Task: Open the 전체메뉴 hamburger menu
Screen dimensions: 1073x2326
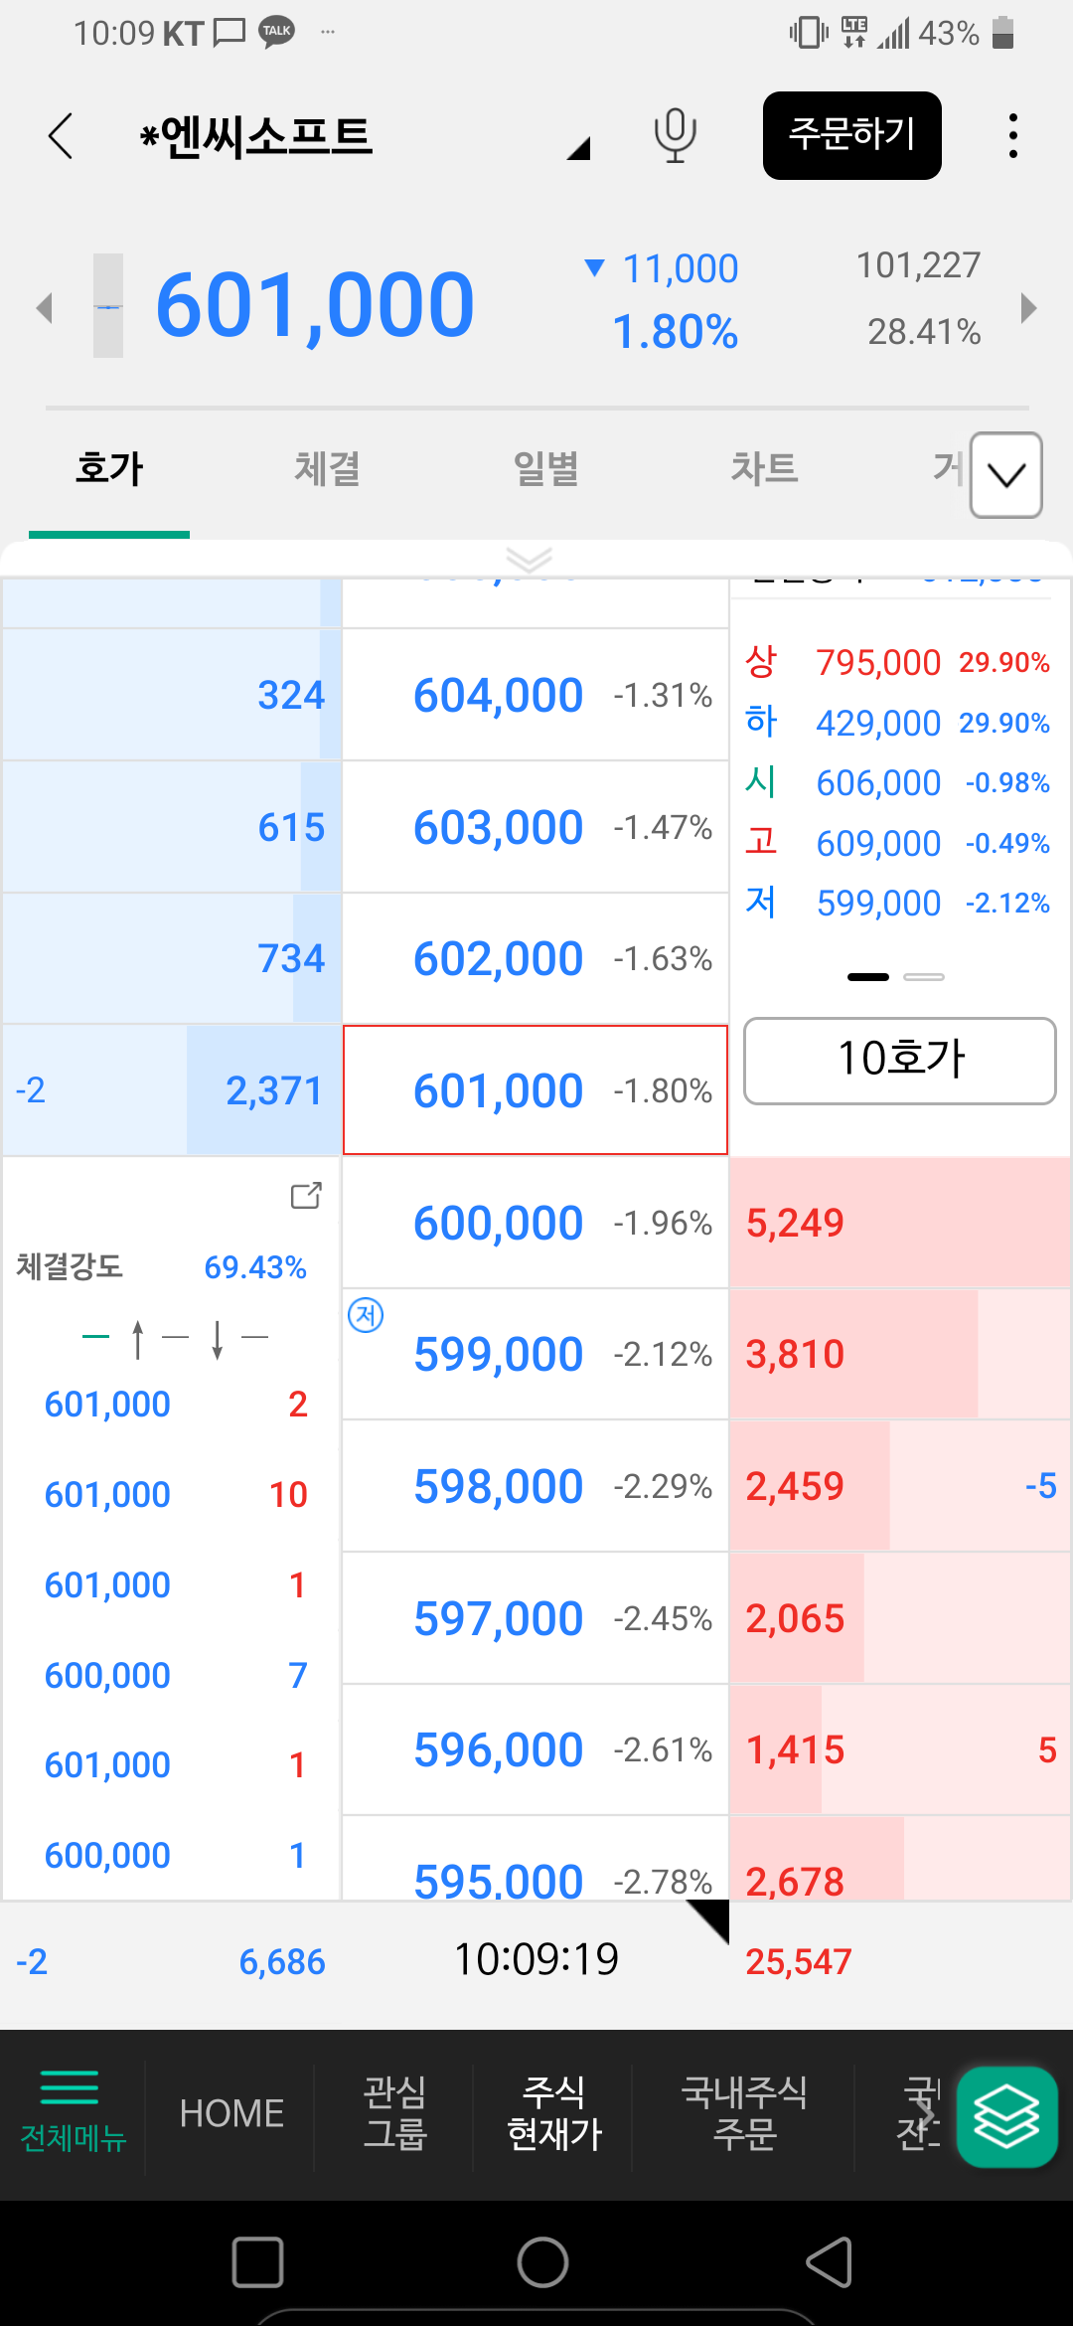Action: coord(73,2112)
